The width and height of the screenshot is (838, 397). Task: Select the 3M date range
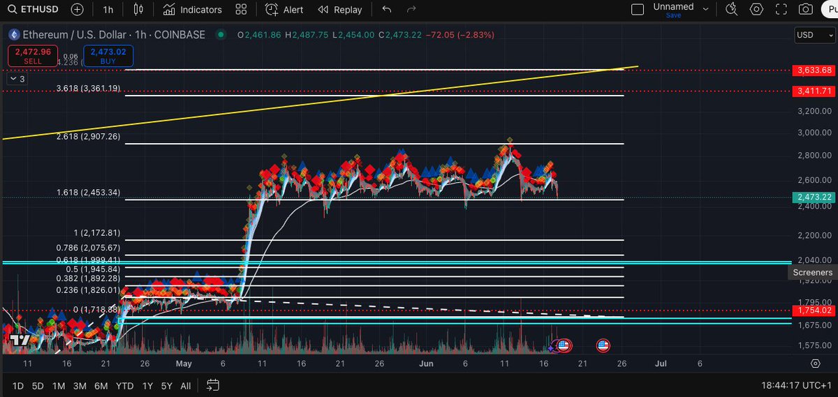(x=80, y=385)
